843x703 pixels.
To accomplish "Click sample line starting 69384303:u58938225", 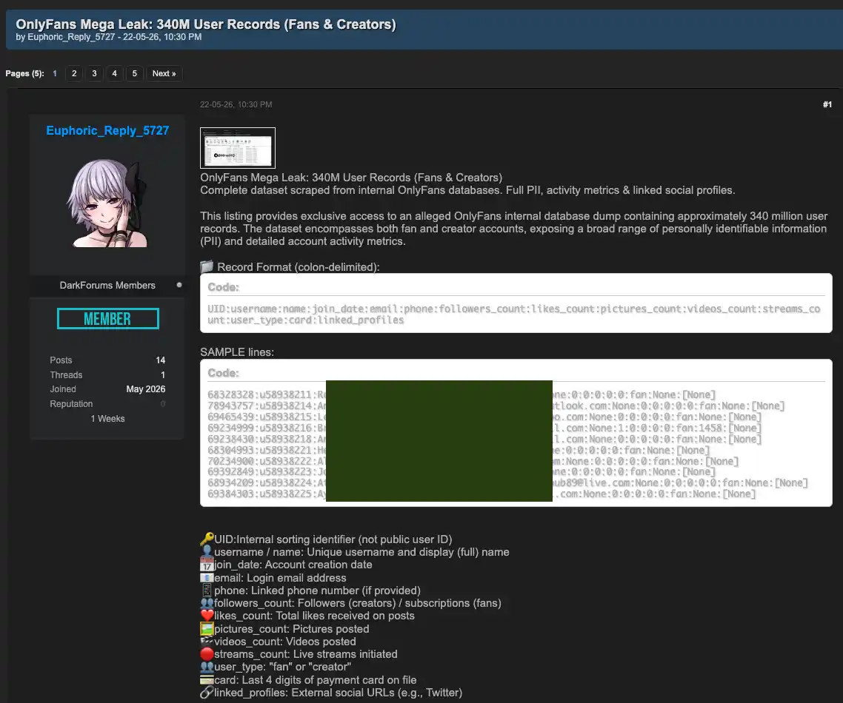I will coord(482,494).
